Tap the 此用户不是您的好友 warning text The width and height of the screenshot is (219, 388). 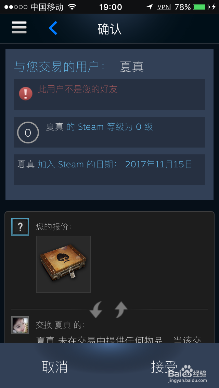pyautogui.click(x=78, y=89)
